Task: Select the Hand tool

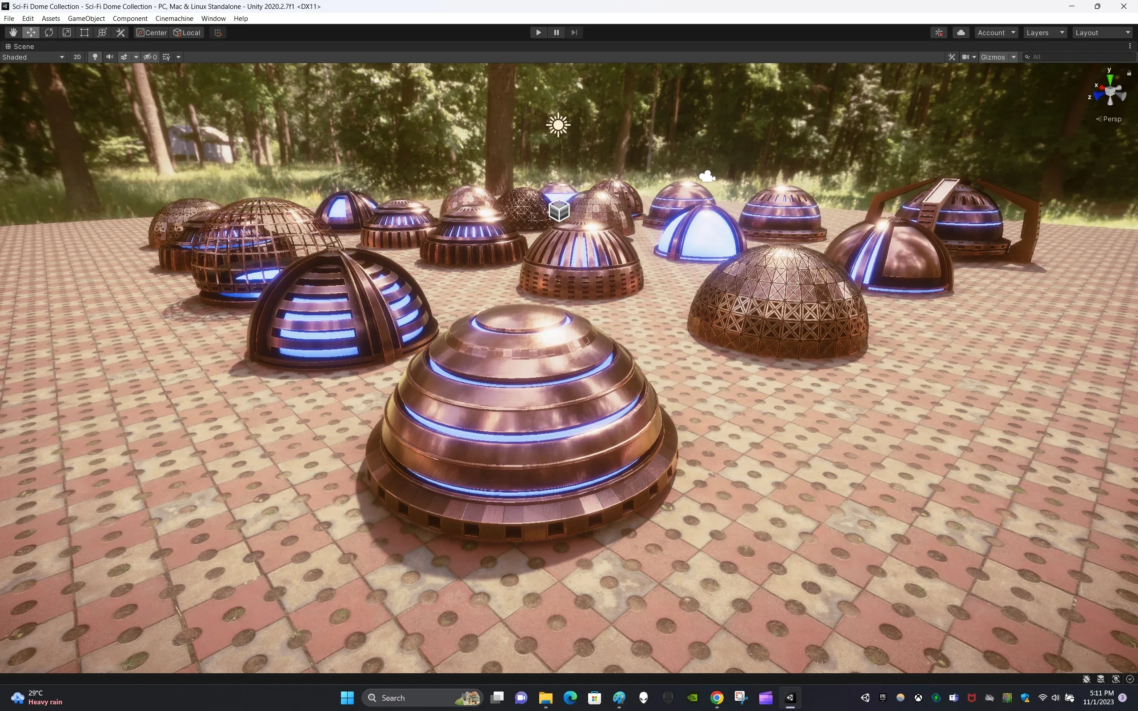Action: [x=13, y=32]
